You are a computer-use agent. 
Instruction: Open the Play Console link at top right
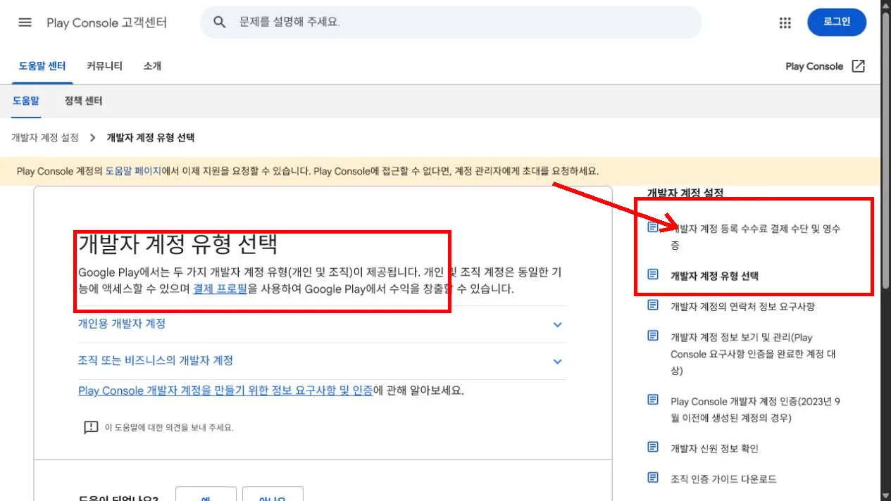[x=814, y=66]
